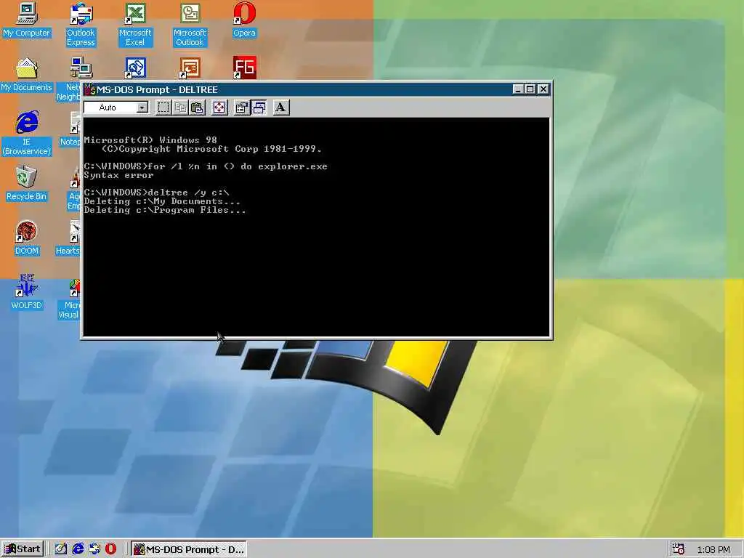
Task: Click the 'Microsoft(R) Windows 98' console line
Action: tap(150, 140)
